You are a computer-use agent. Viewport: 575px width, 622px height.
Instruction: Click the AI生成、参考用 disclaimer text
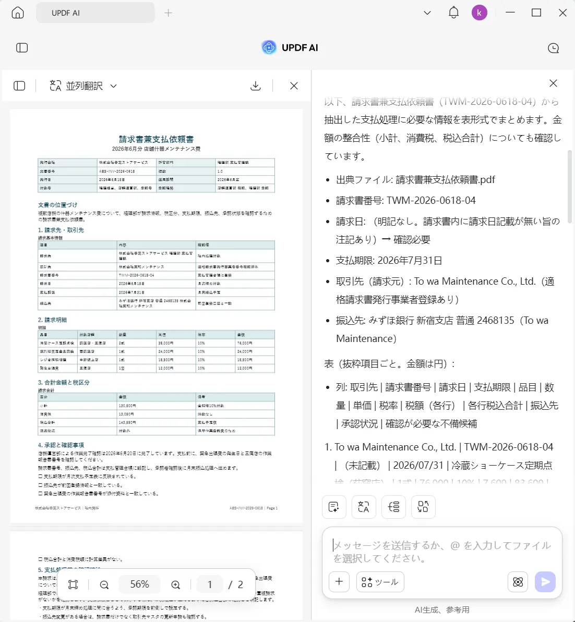pos(442,609)
